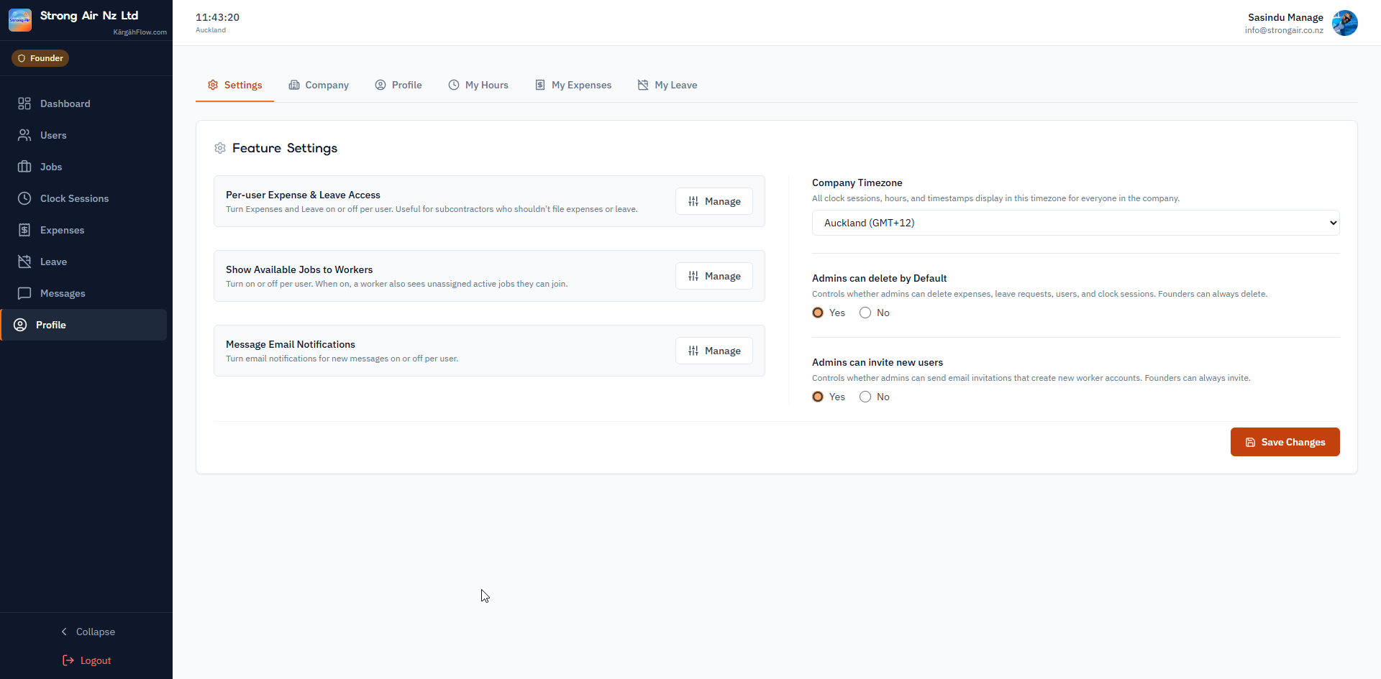Switch to the Profile tab at top
The width and height of the screenshot is (1381, 679).
[398, 85]
